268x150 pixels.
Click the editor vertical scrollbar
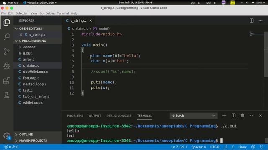[266, 55]
